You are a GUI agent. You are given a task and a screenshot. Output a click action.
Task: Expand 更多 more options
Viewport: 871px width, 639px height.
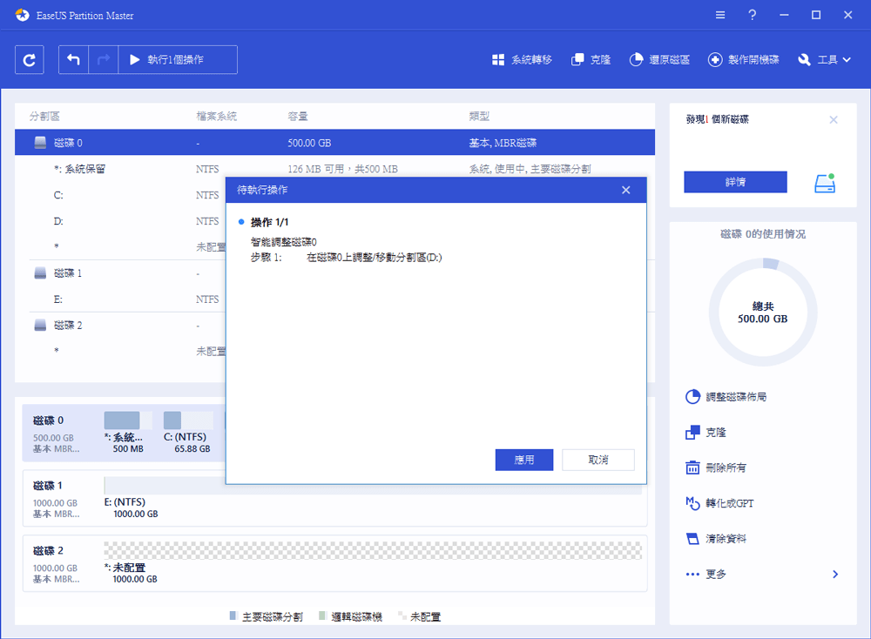(x=706, y=574)
